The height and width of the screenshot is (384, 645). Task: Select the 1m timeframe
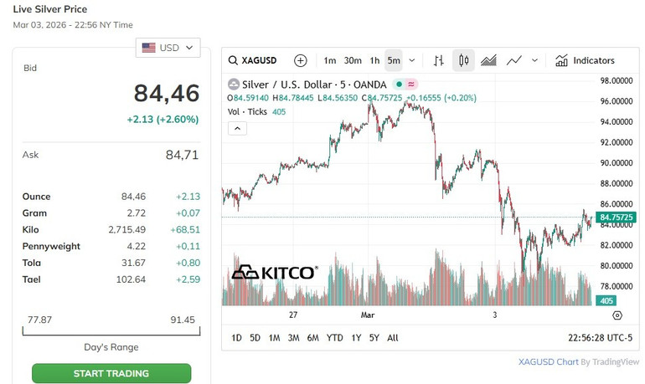click(330, 60)
